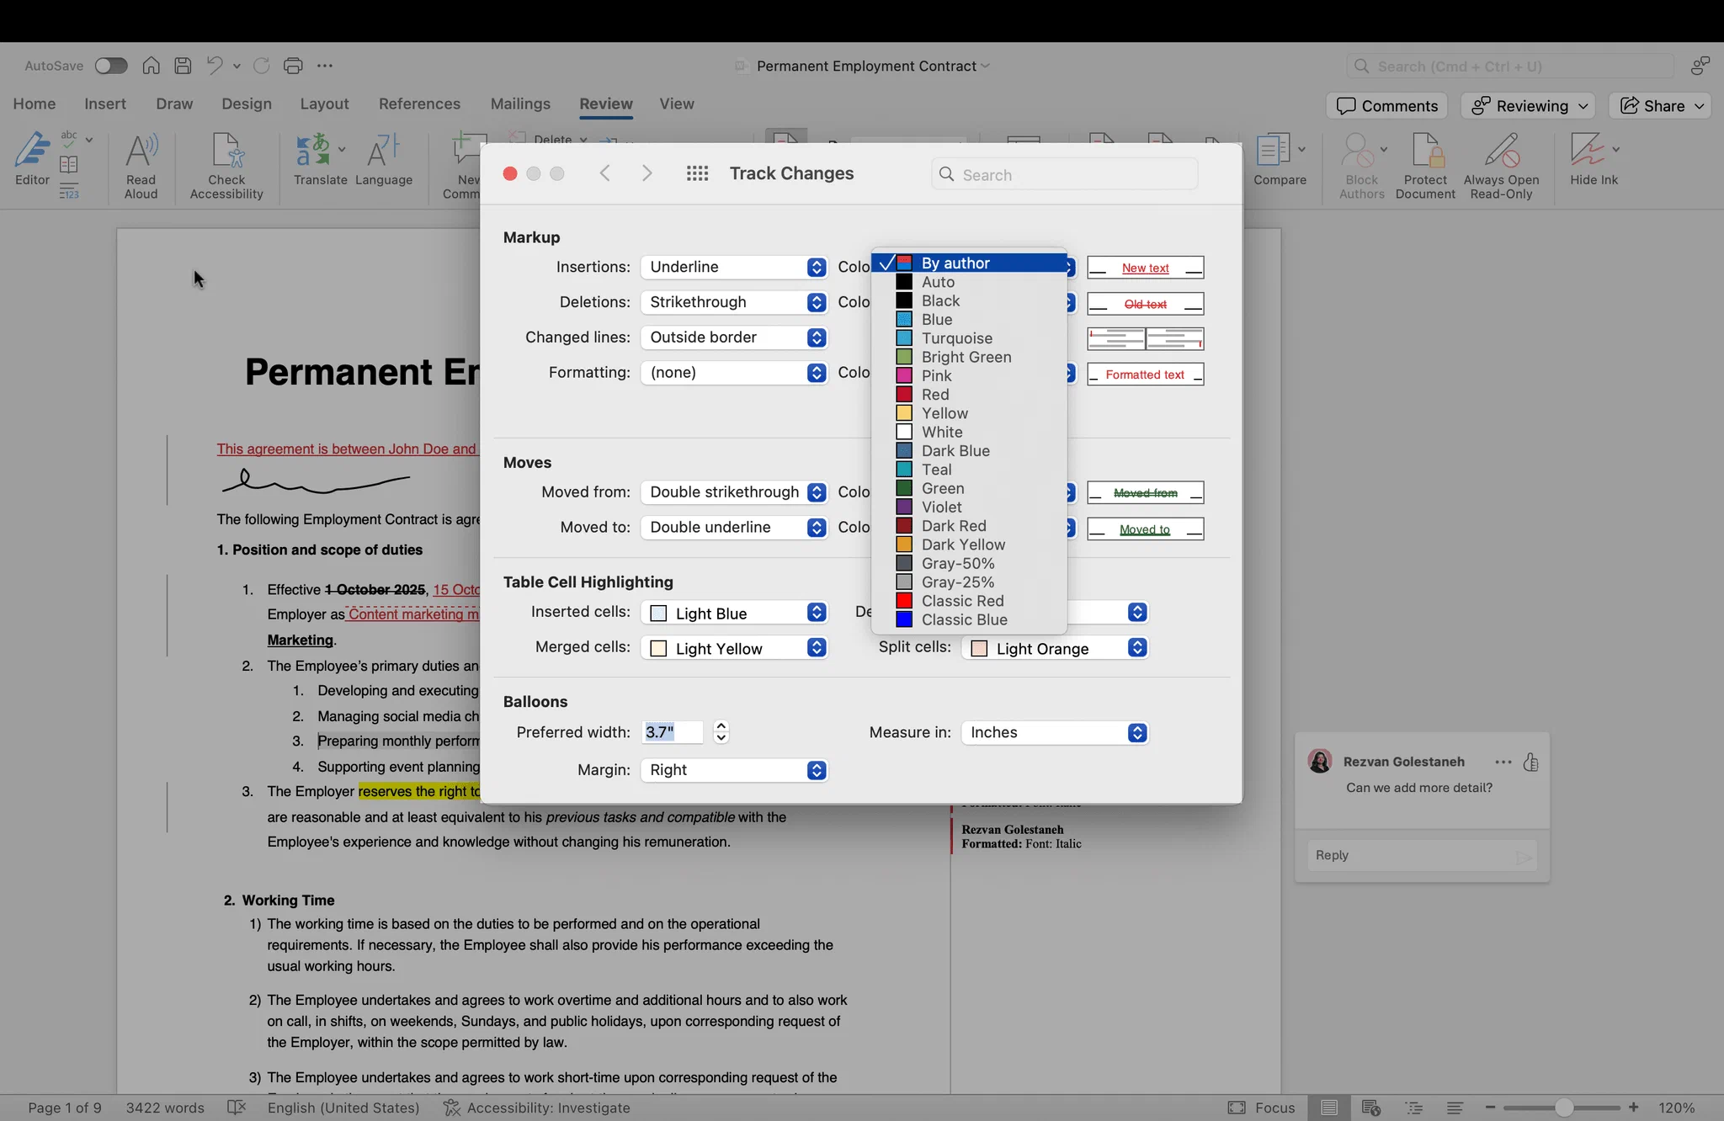Click the Save icon in title bar
The width and height of the screenshot is (1724, 1121).
point(183,66)
